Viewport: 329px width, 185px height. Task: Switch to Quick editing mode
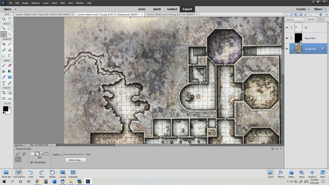157,9
